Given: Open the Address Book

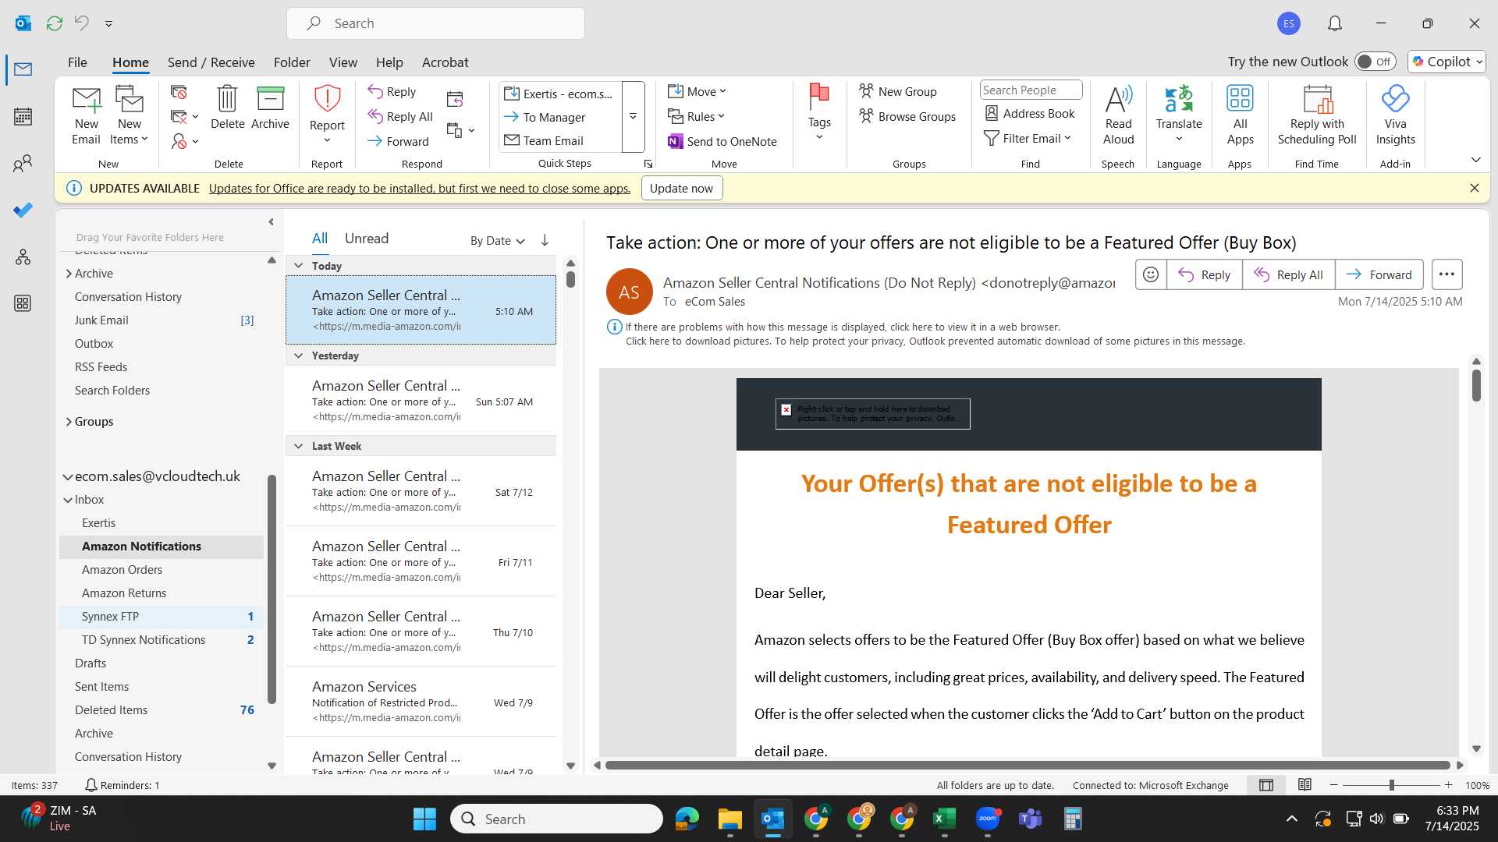Looking at the screenshot, I should (x=1030, y=114).
